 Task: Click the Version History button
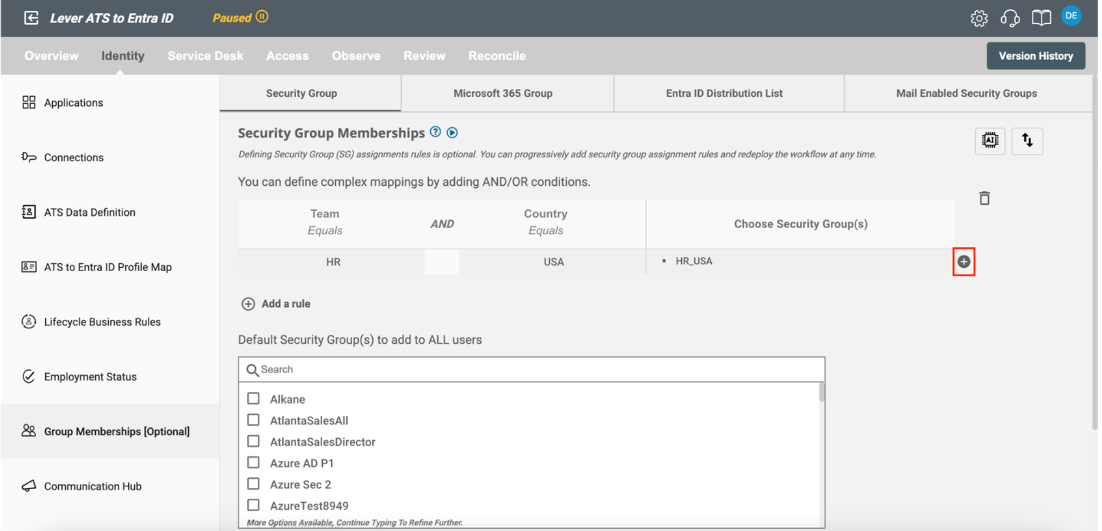(x=1035, y=56)
